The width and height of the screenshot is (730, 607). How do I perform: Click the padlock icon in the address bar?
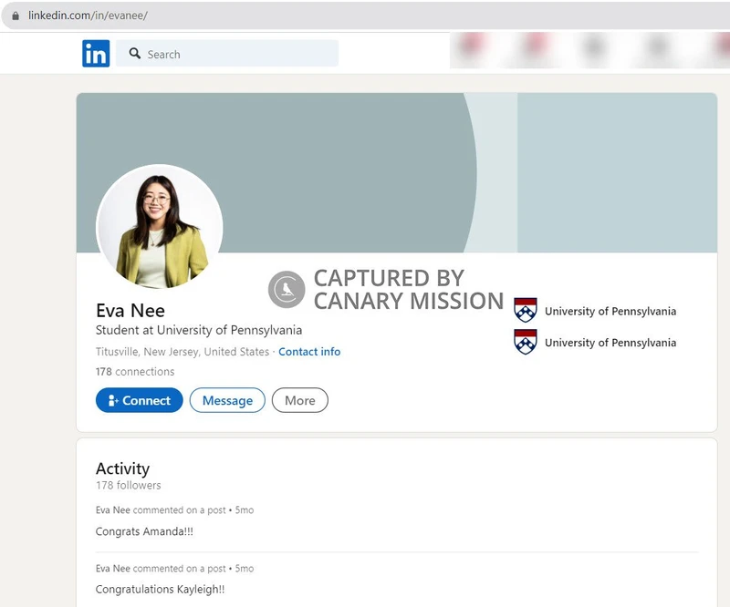(x=16, y=15)
